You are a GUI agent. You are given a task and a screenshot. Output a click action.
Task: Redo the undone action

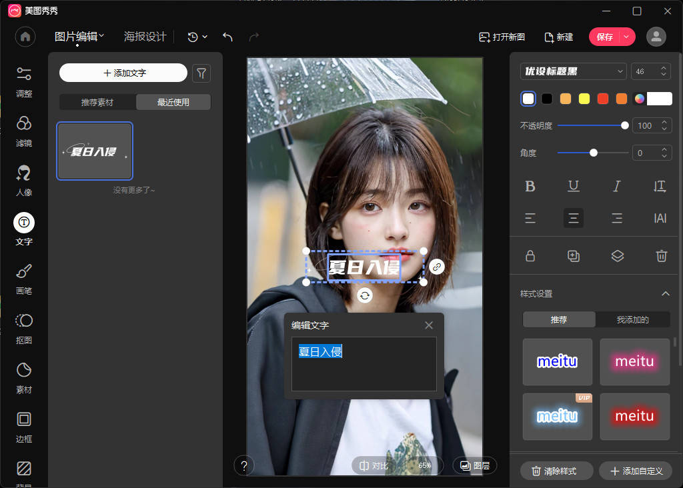click(x=254, y=37)
